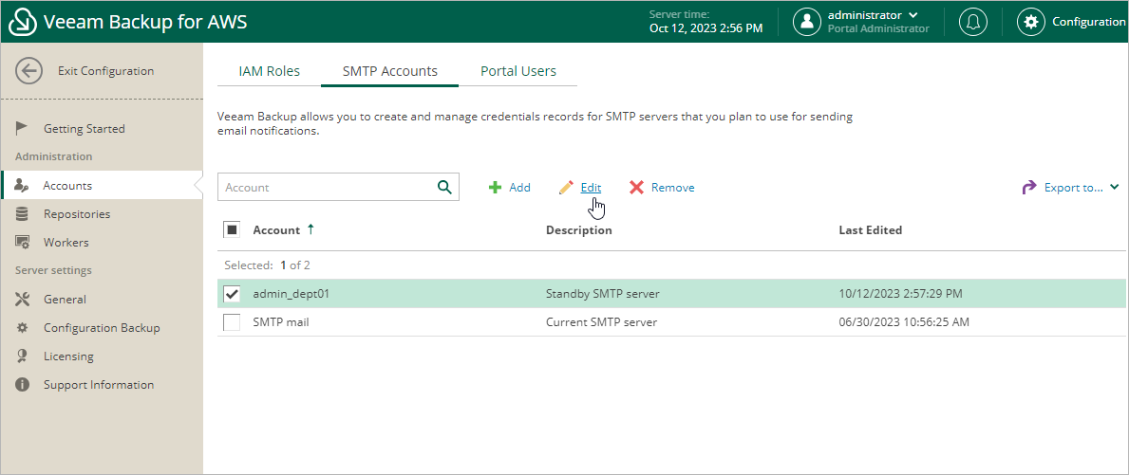Switch to the Portal Users tab
1129x475 pixels.
tap(517, 71)
